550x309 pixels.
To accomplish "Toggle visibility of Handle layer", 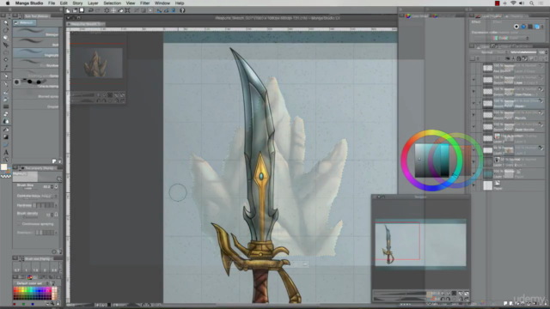I will tap(474, 114).
